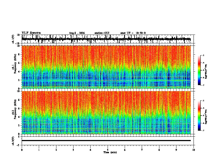Click the "station=OUI" label

(102, 33)
